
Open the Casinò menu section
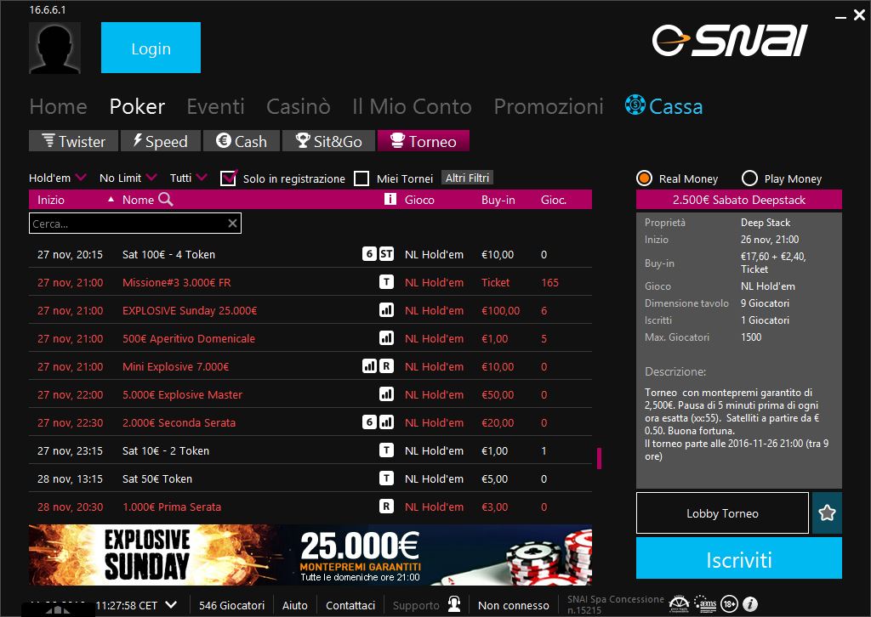coord(298,106)
